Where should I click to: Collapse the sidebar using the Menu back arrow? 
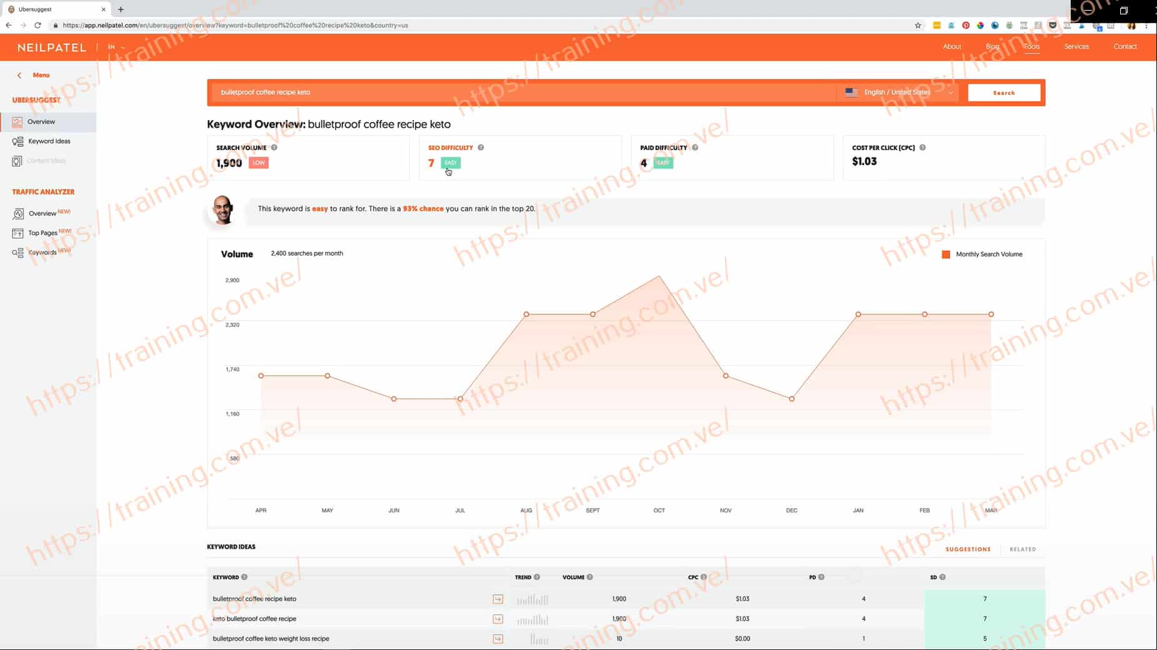pos(19,75)
